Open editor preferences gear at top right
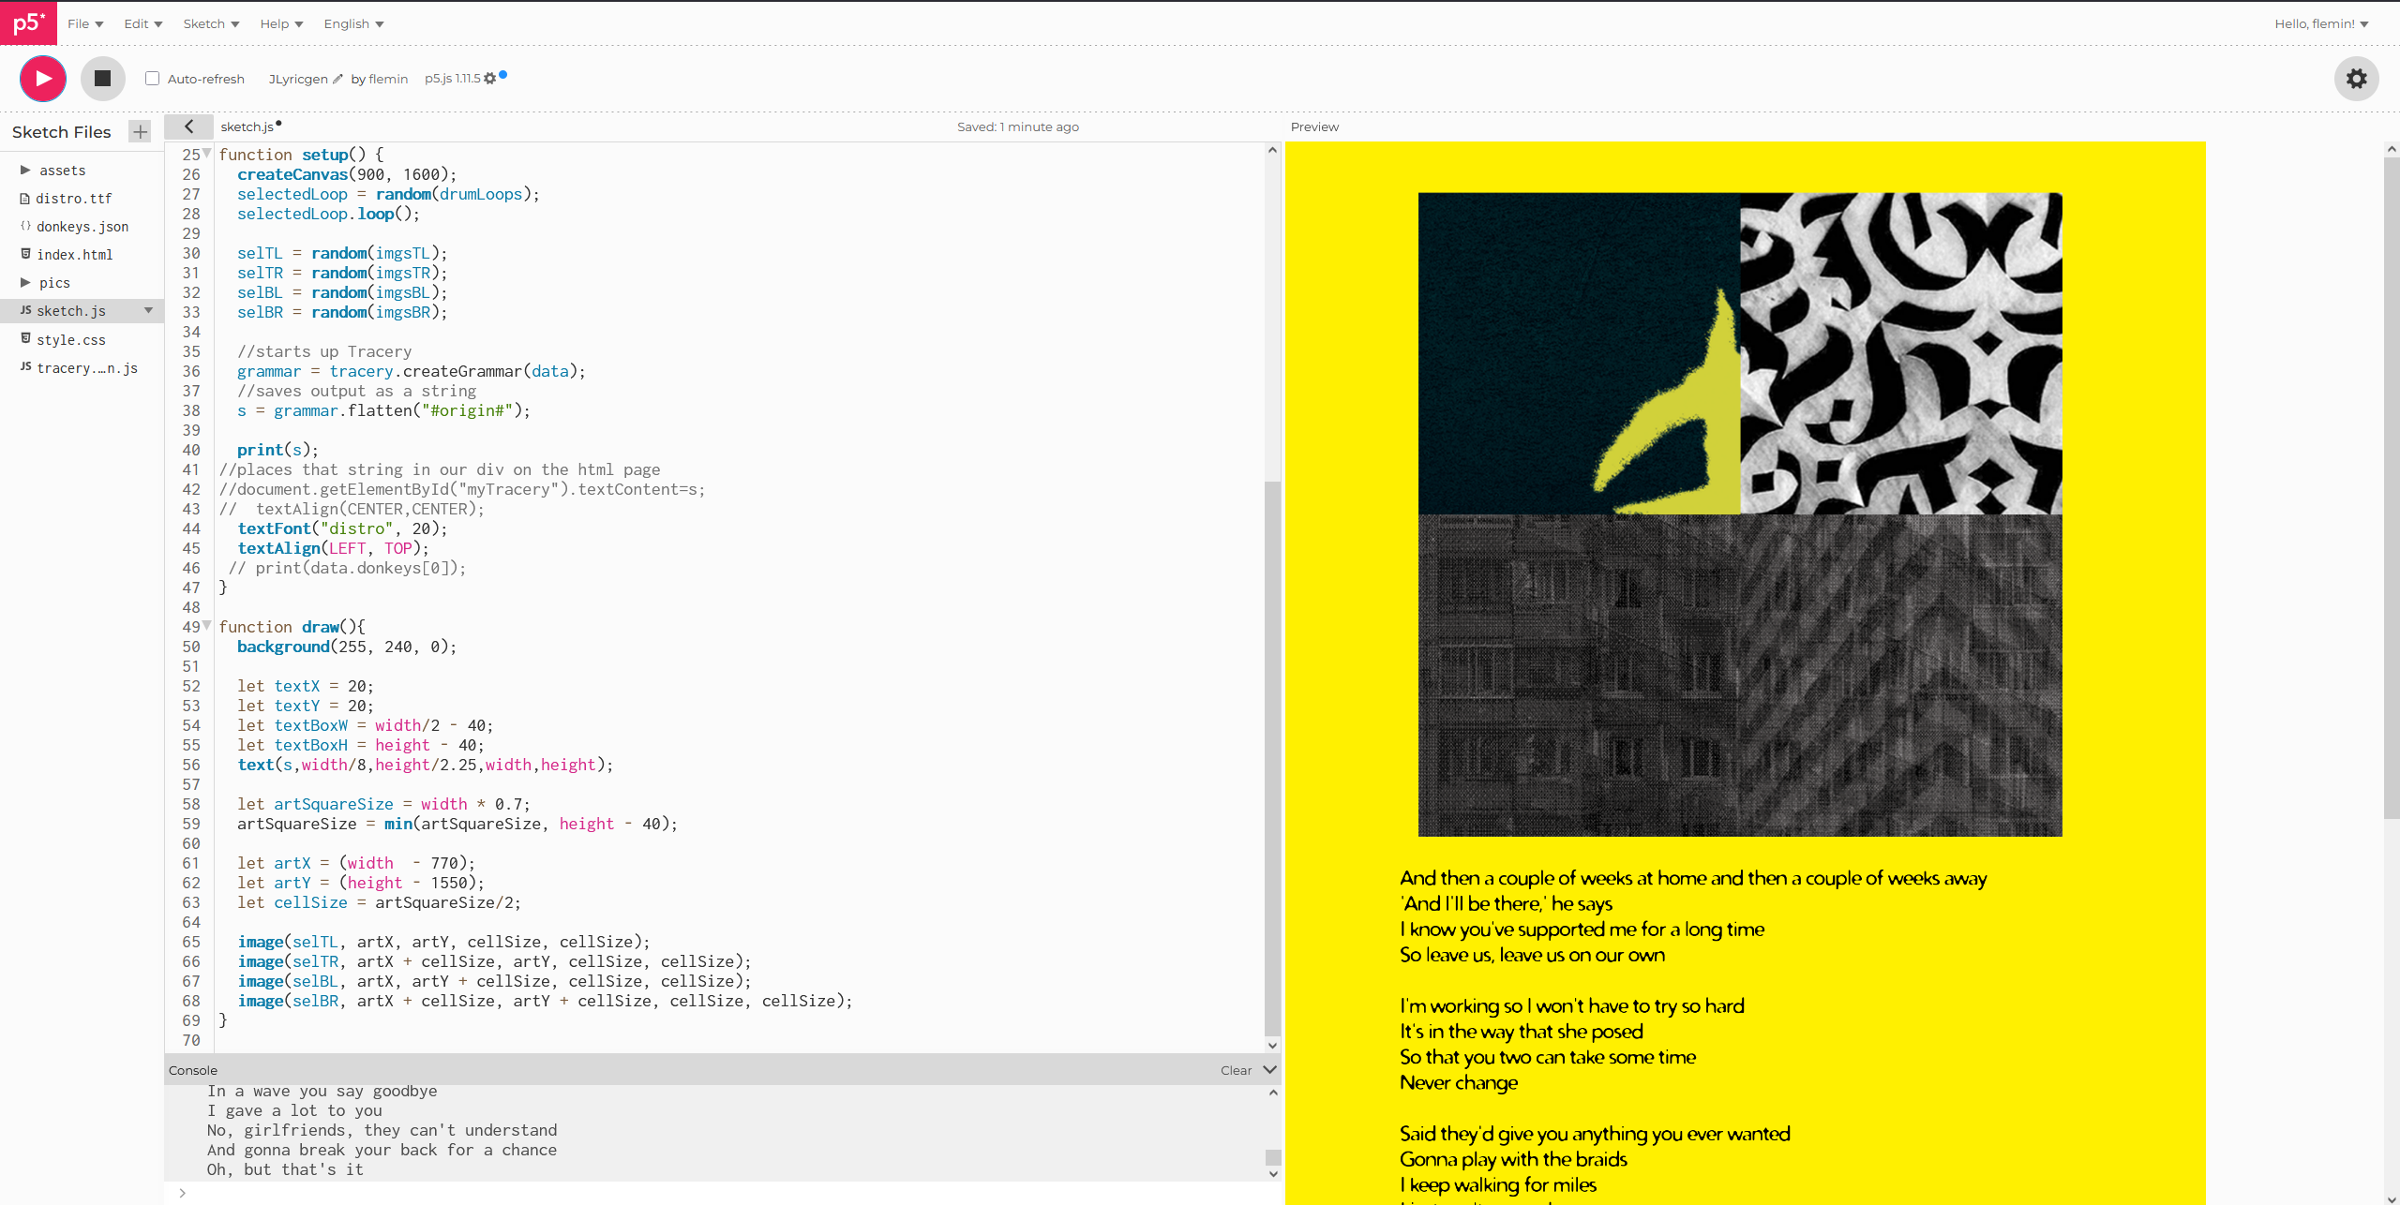This screenshot has height=1205, width=2400. click(2356, 79)
